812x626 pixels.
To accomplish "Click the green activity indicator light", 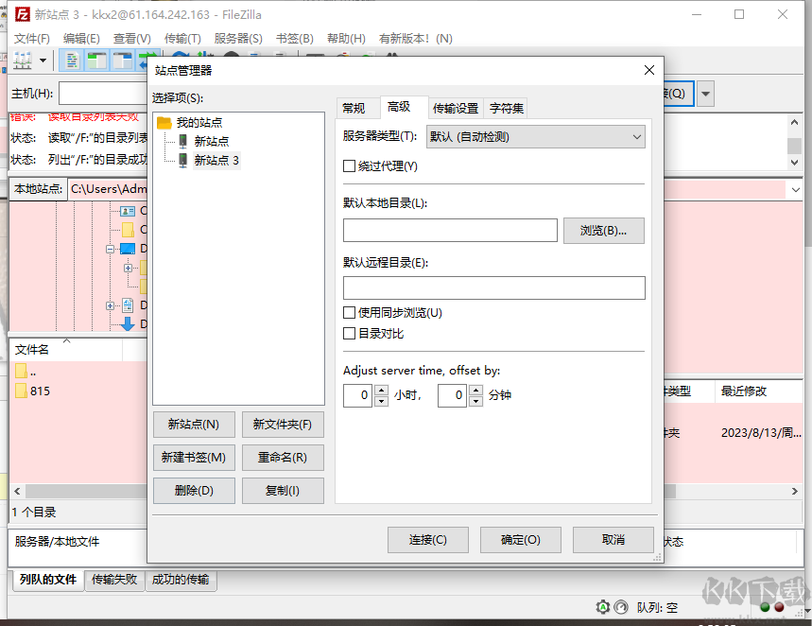I will point(765,607).
